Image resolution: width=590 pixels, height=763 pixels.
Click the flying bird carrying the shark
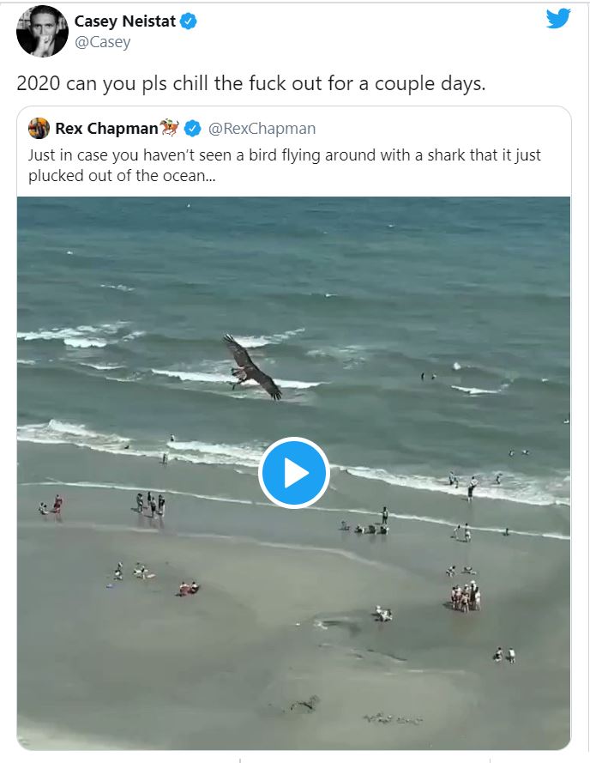coord(251,367)
